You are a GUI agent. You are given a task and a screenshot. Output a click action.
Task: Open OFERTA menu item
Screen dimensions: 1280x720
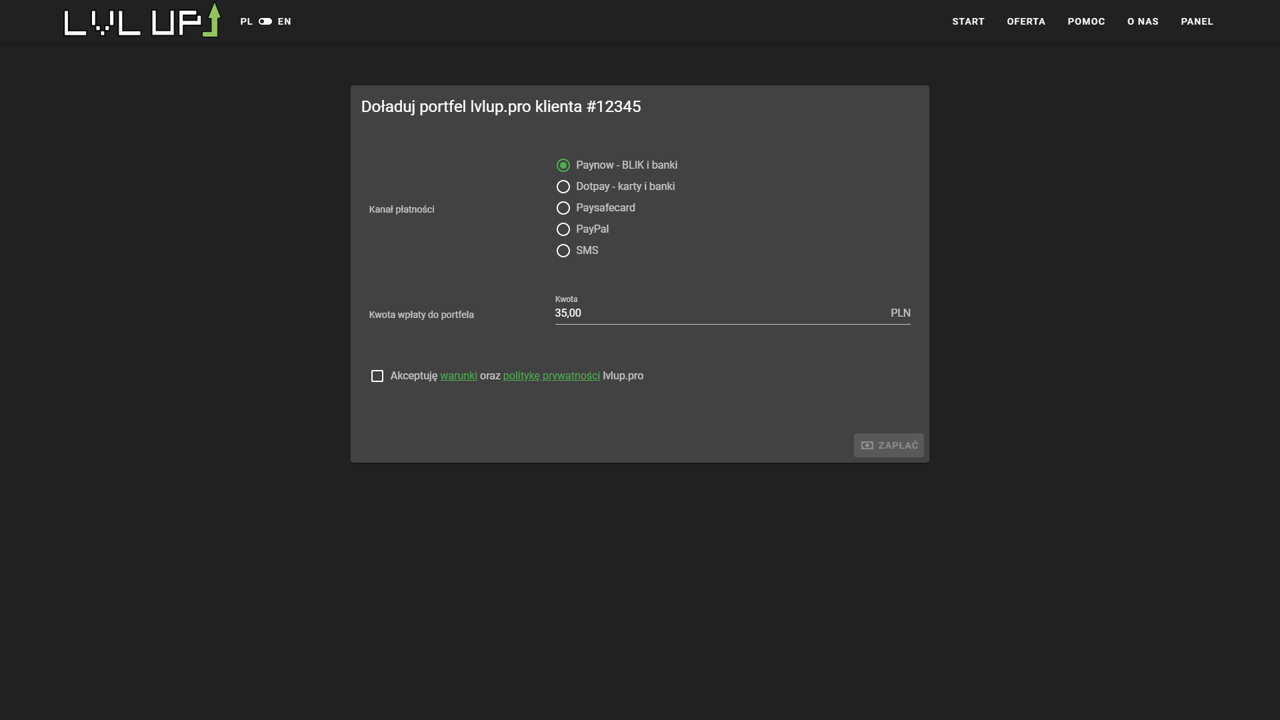1026,21
